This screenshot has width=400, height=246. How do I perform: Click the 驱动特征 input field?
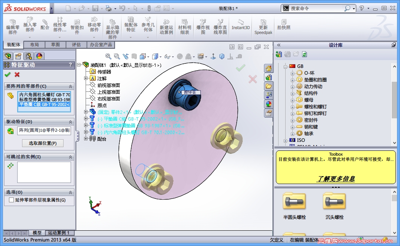click(x=44, y=130)
